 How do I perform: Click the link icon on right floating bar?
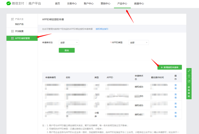click(x=189, y=71)
